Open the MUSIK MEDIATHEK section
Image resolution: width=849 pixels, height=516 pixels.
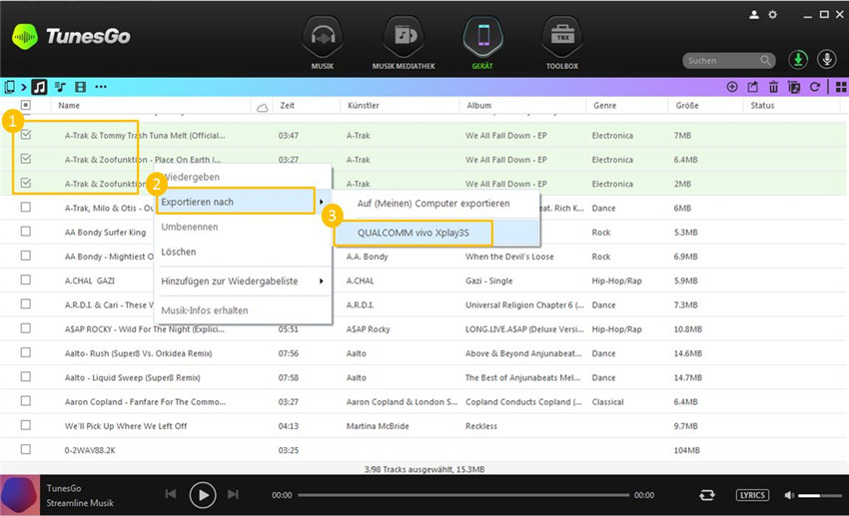404,37
